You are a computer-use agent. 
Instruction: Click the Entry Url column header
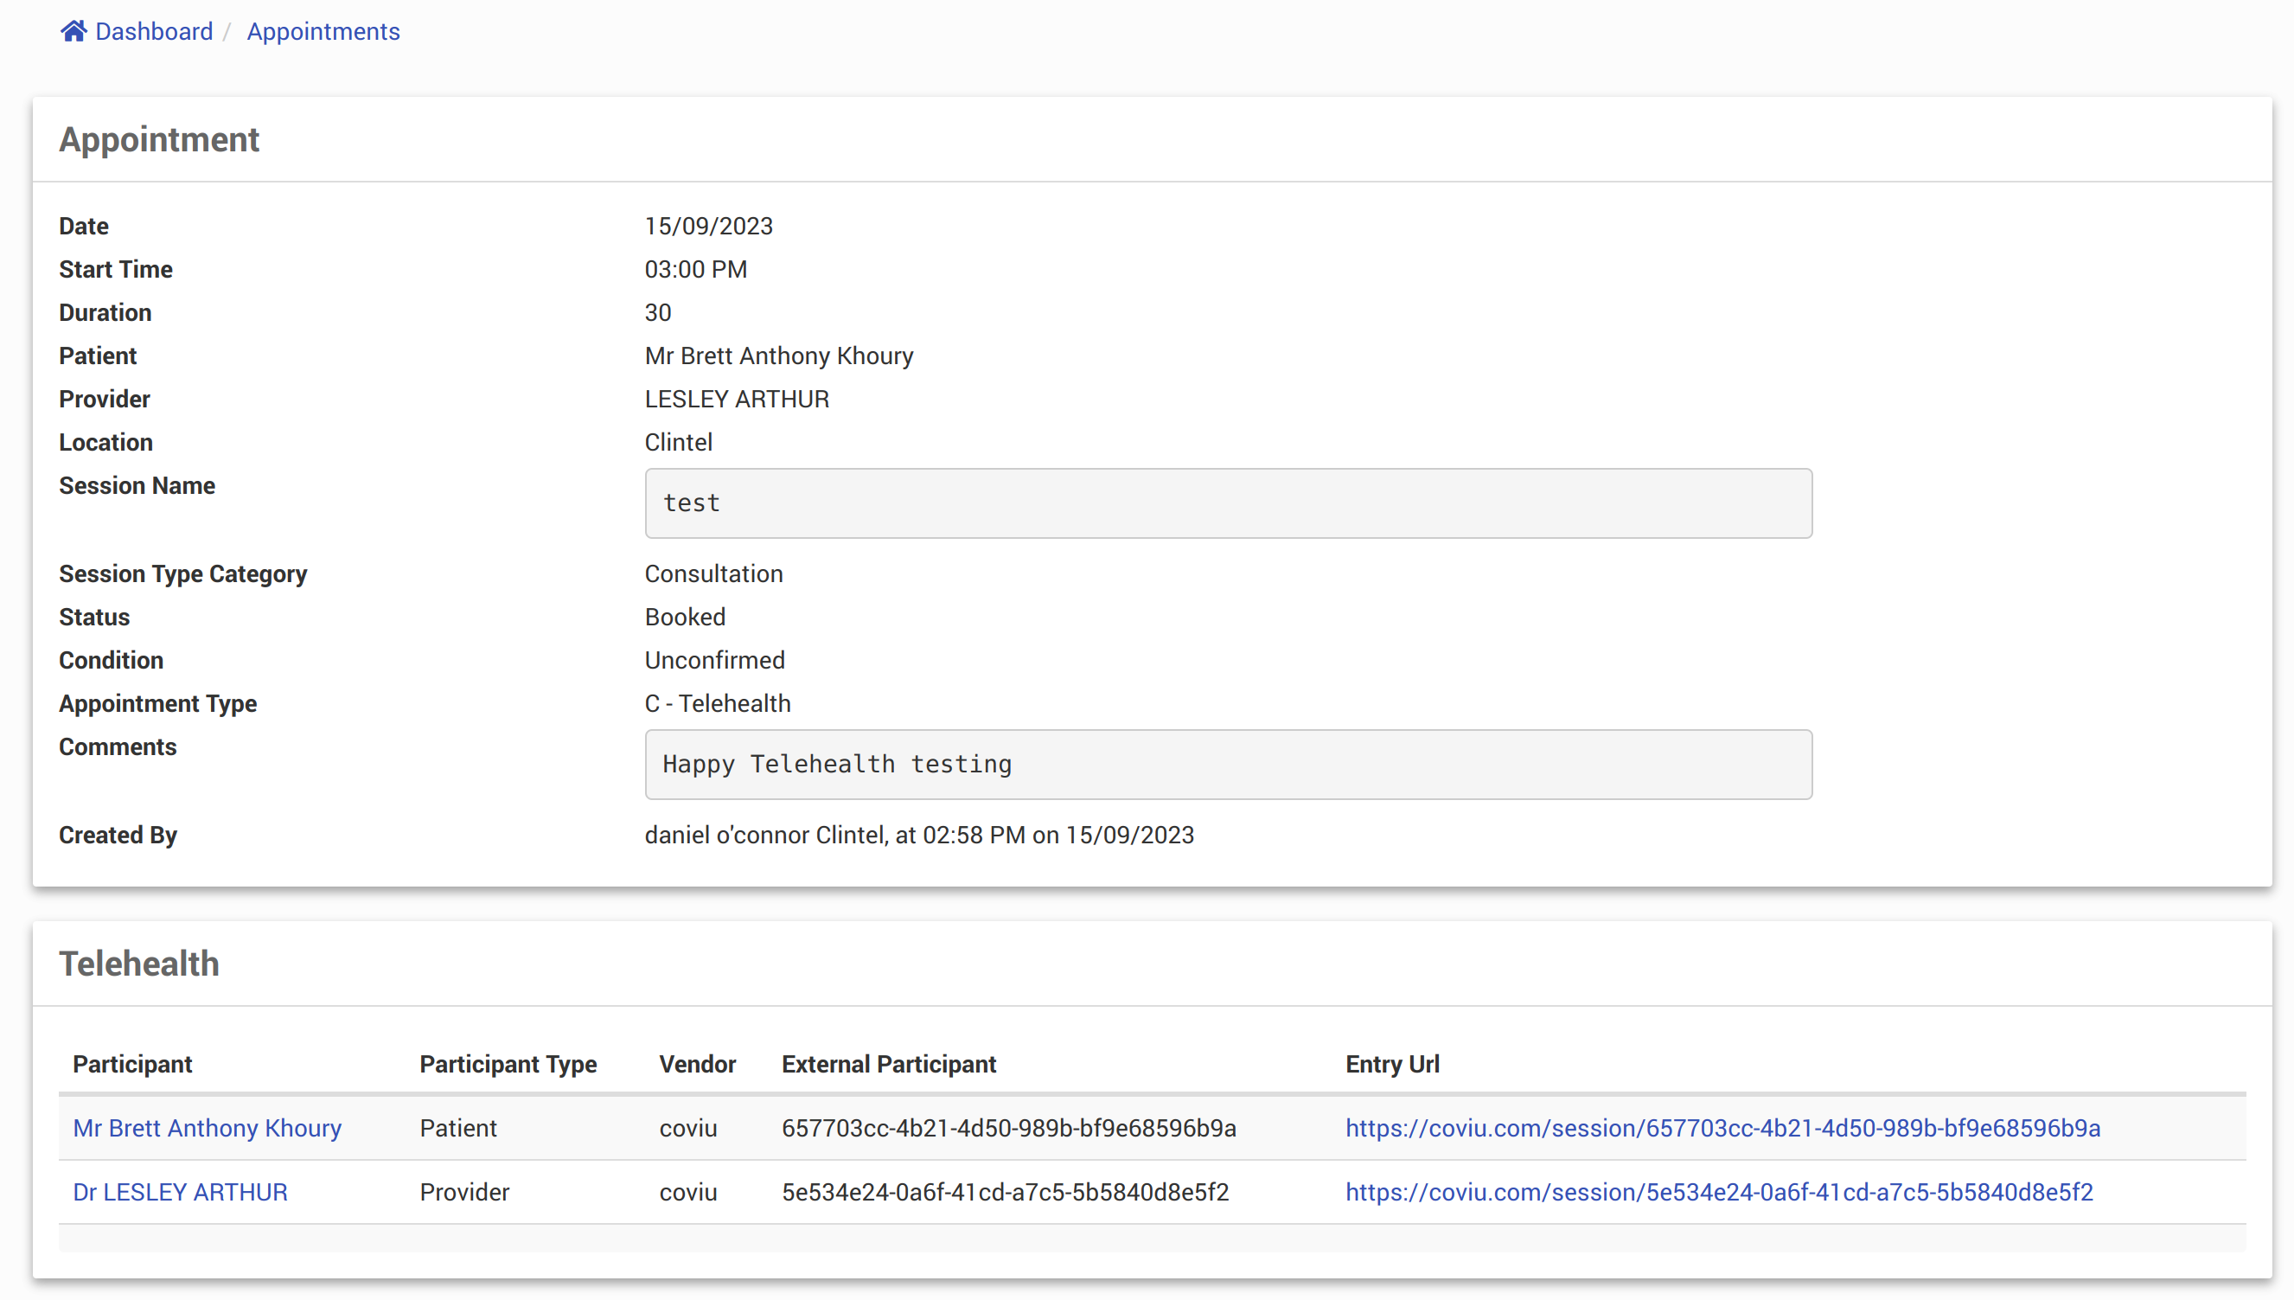[x=1391, y=1063]
